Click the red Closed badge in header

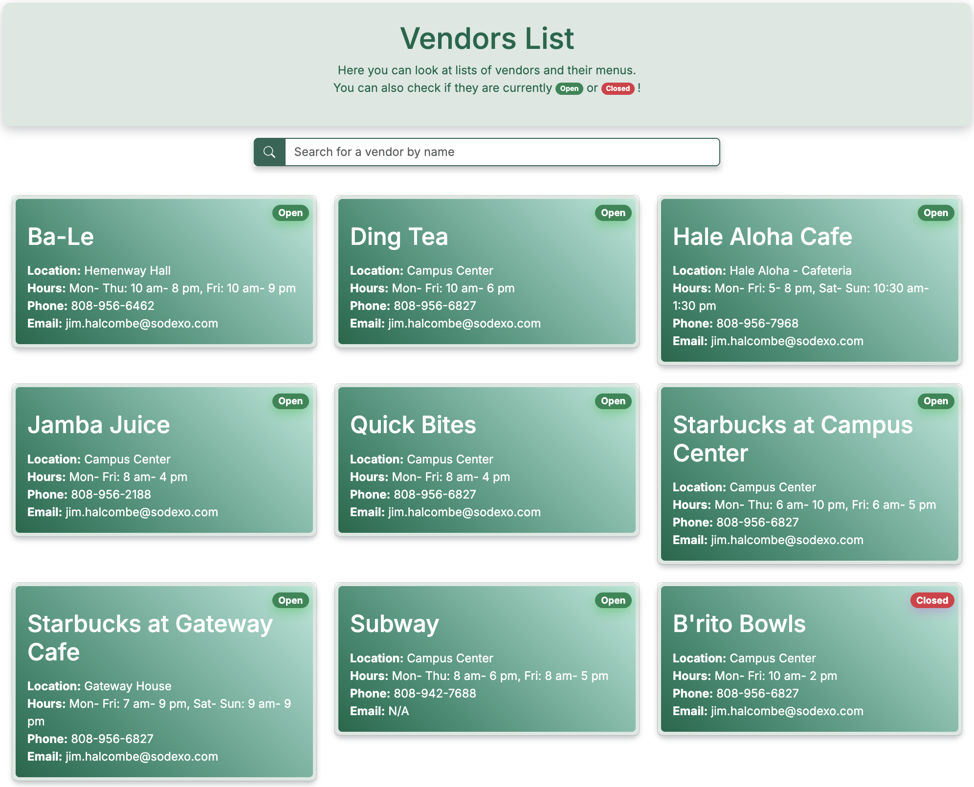click(x=618, y=88)
